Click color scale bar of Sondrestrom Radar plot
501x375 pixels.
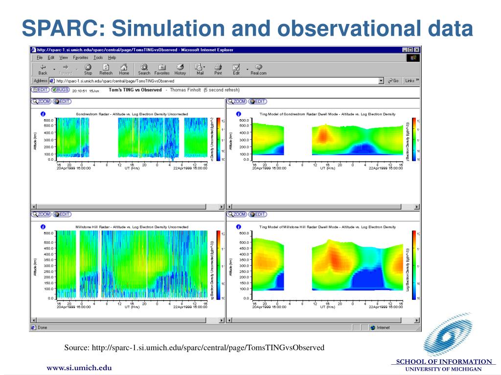218,139
